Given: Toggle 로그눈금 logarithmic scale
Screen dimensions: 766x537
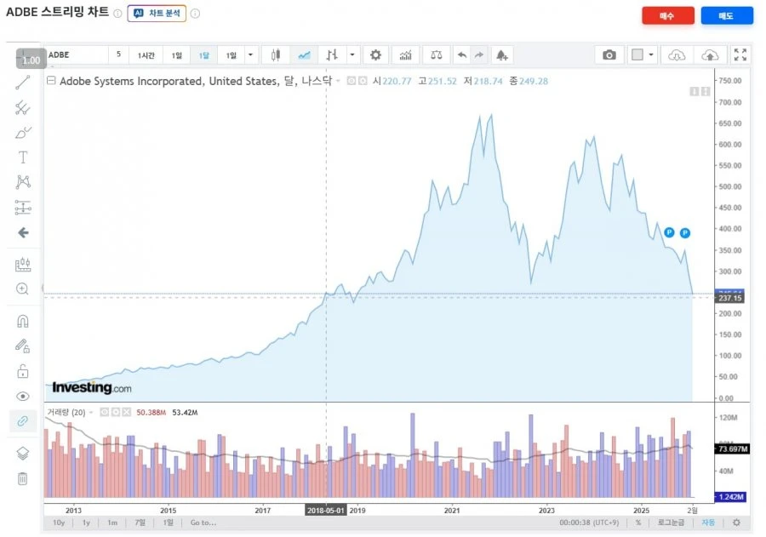Looking at the screenshot, I should pyautogui.click(x=671, y=523).
